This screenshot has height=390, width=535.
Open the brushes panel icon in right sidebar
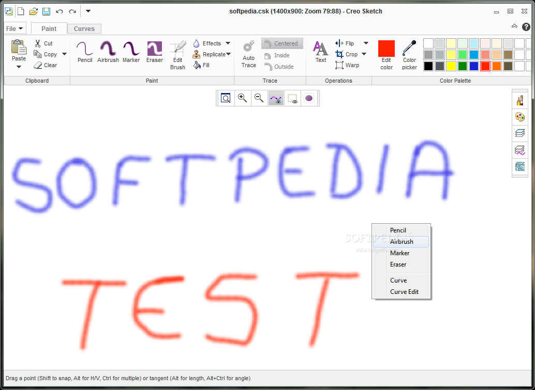click(x=519, y=101)
